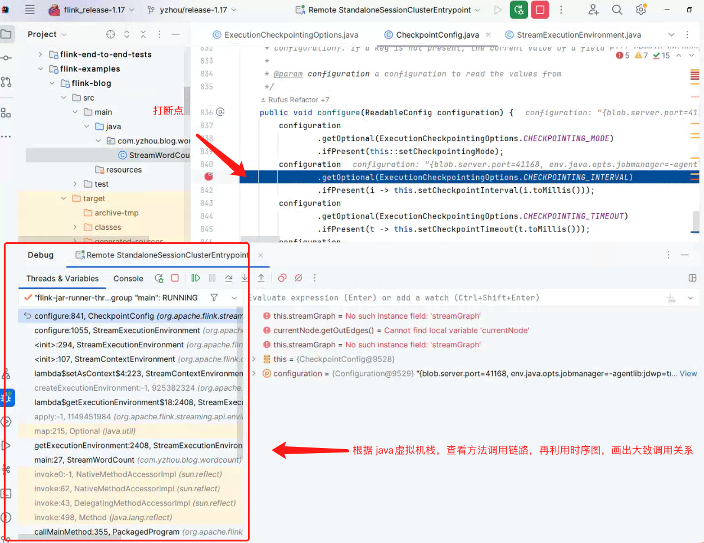Open Commit tool window icon
The width and height of the screenshot is (704, 543).
coord(6,58)
